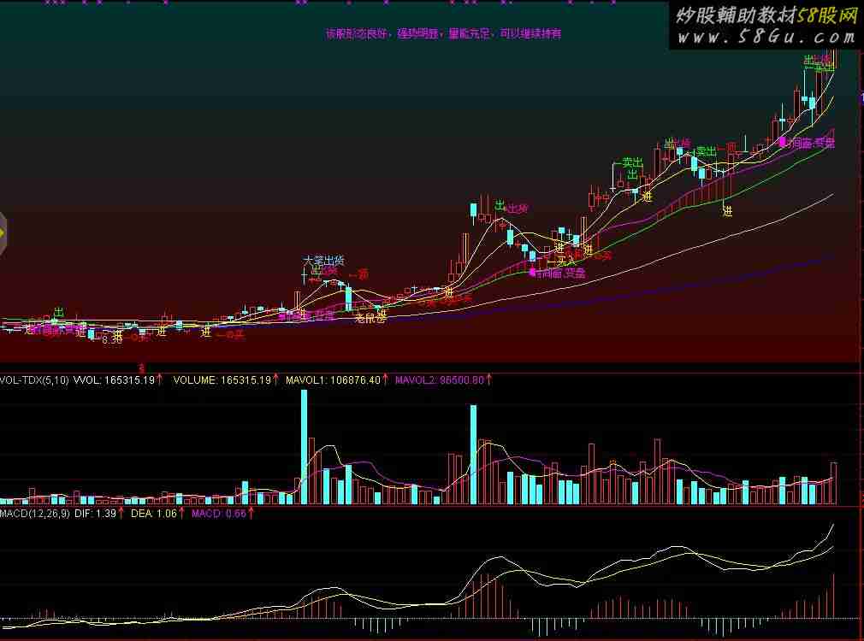Click the second-tallest cyan volume bar
This screenshot has width=864, height=641.
[473, 455]
